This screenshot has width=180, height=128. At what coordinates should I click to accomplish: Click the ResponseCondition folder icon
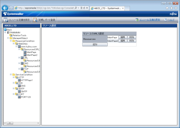[14, 41]
